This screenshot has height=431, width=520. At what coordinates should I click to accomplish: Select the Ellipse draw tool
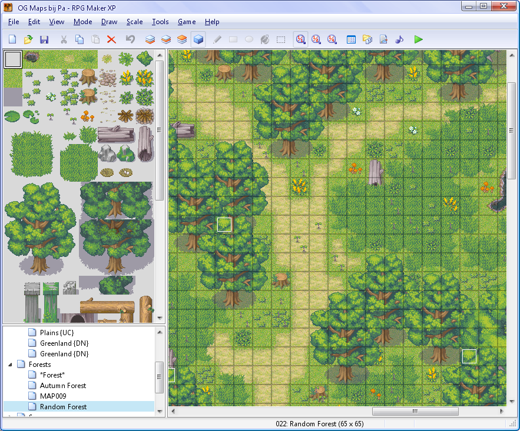[249, 39]
